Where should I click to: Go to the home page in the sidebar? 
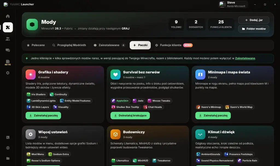click(8, 16)
